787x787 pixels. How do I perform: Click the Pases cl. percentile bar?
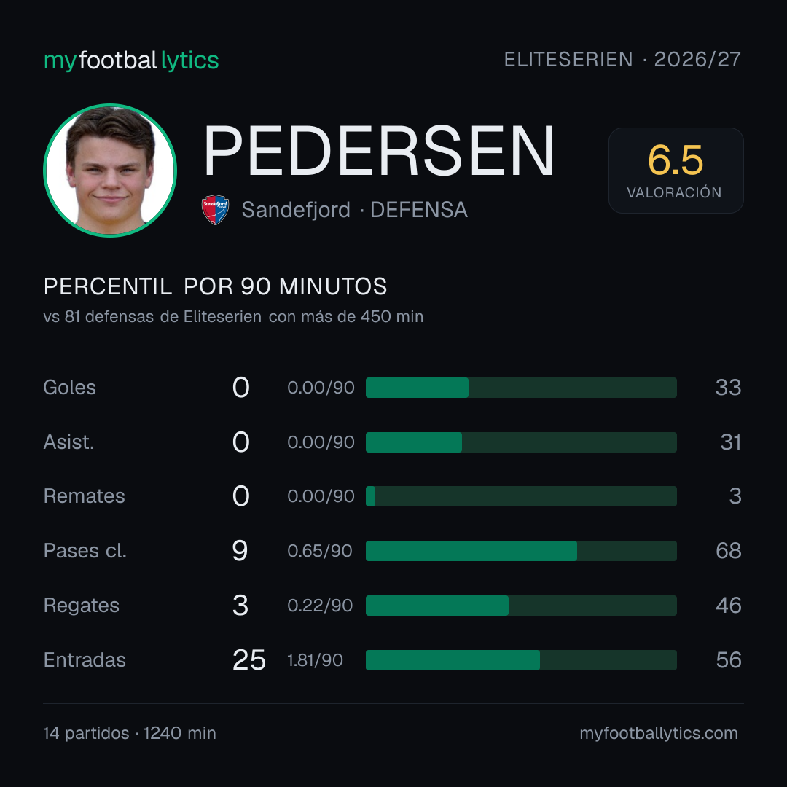(521, 551)
